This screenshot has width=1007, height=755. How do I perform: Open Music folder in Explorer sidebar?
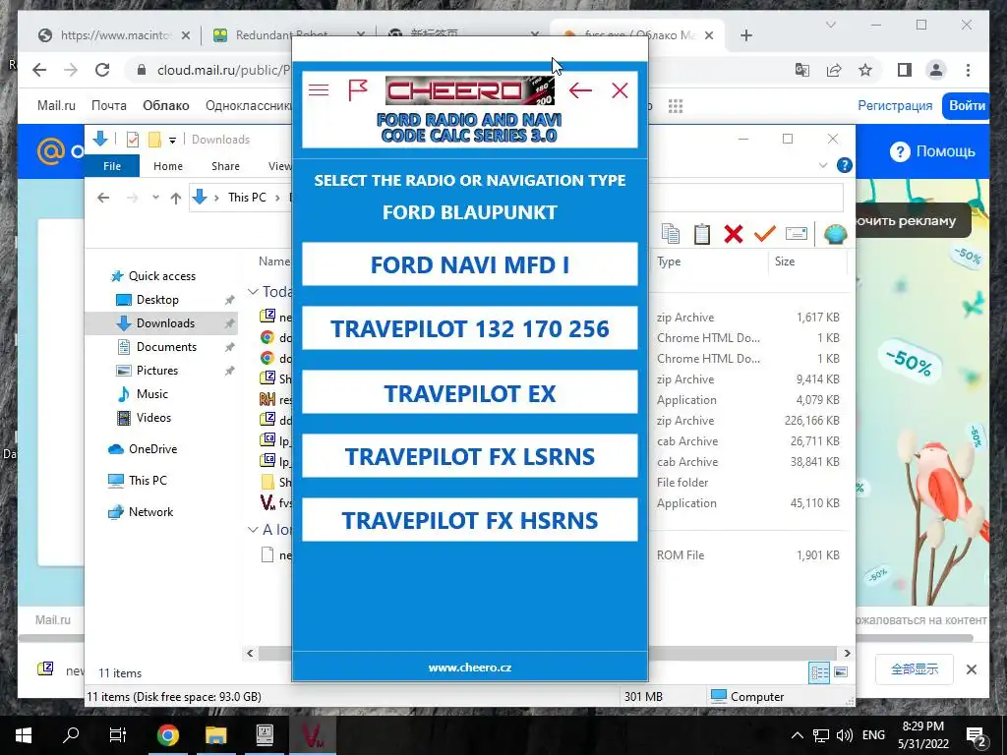(152, 394)
